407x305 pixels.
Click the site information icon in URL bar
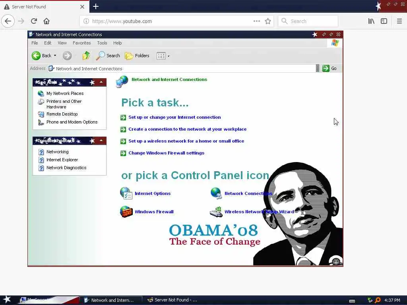coord(86,21)
